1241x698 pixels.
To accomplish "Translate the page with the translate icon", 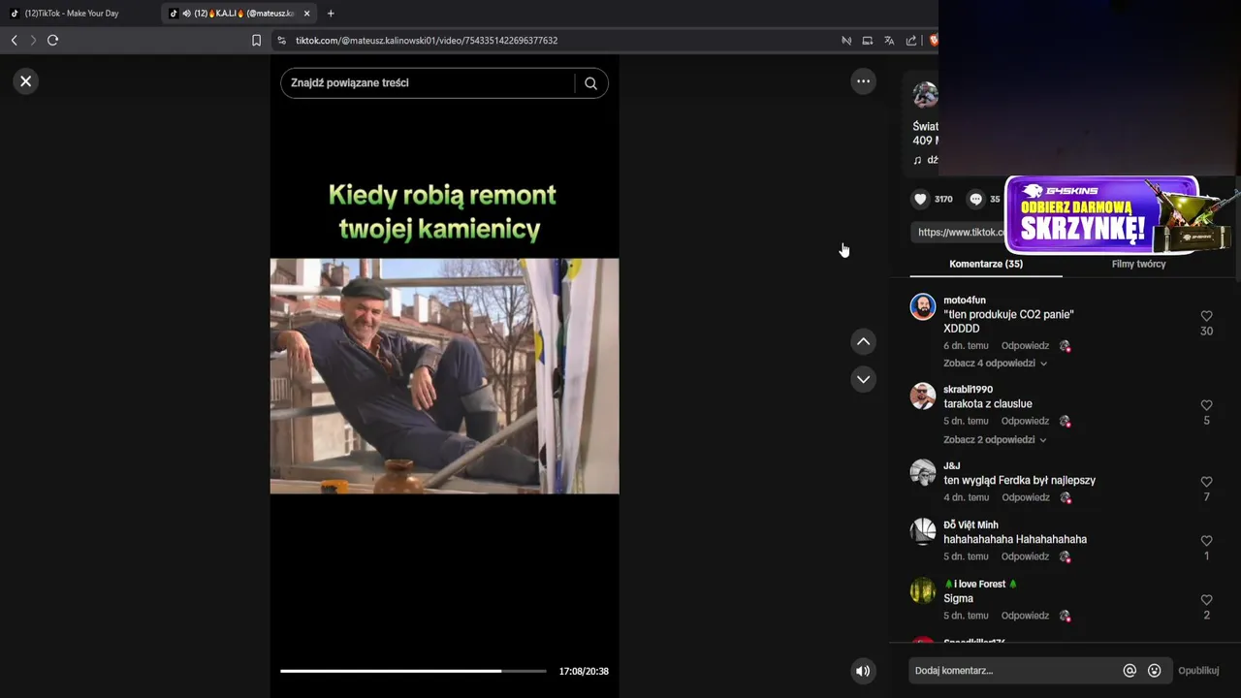I will 890,41.
